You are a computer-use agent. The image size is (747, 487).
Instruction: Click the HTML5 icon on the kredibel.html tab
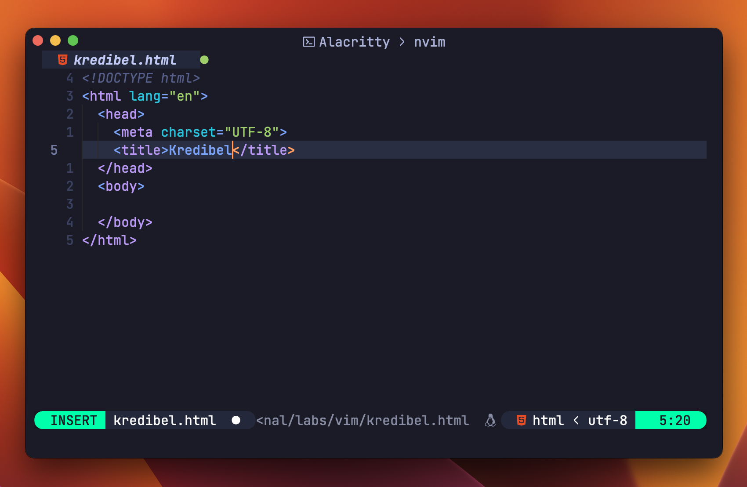pyautogui.click(x=62, y=60)
